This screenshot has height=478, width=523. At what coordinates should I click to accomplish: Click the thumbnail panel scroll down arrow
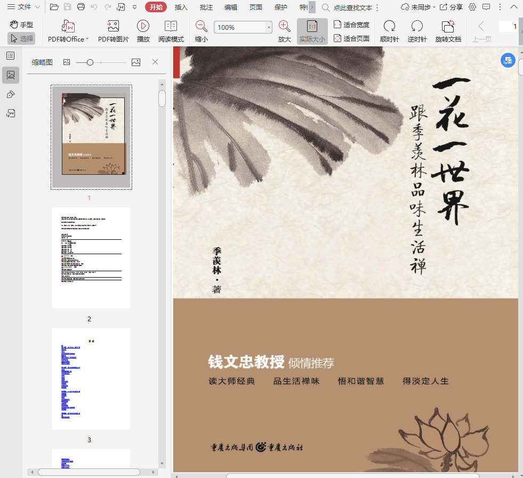[162, 463]
